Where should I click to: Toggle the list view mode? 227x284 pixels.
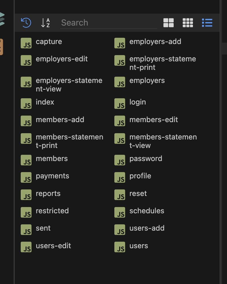(207, 23)
